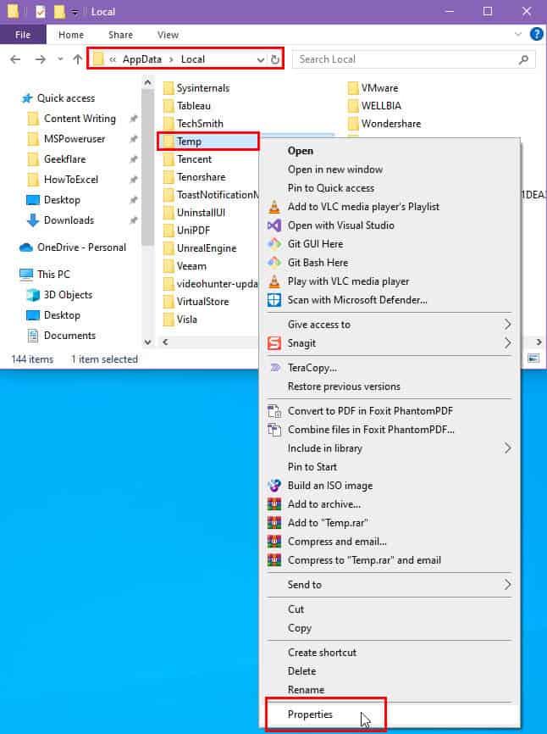Select Restore previous versions

coord(344,386)
